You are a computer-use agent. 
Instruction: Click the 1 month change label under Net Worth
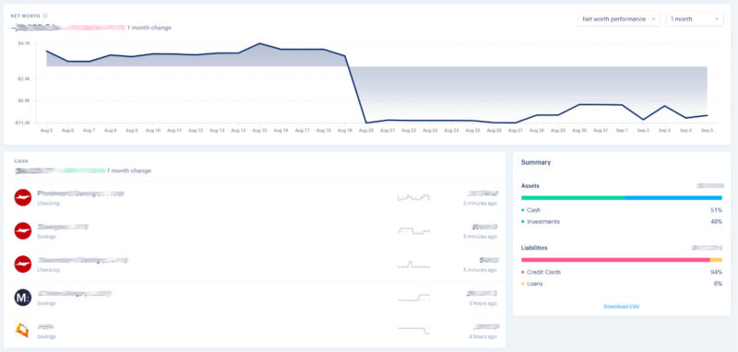coord(149,28)
